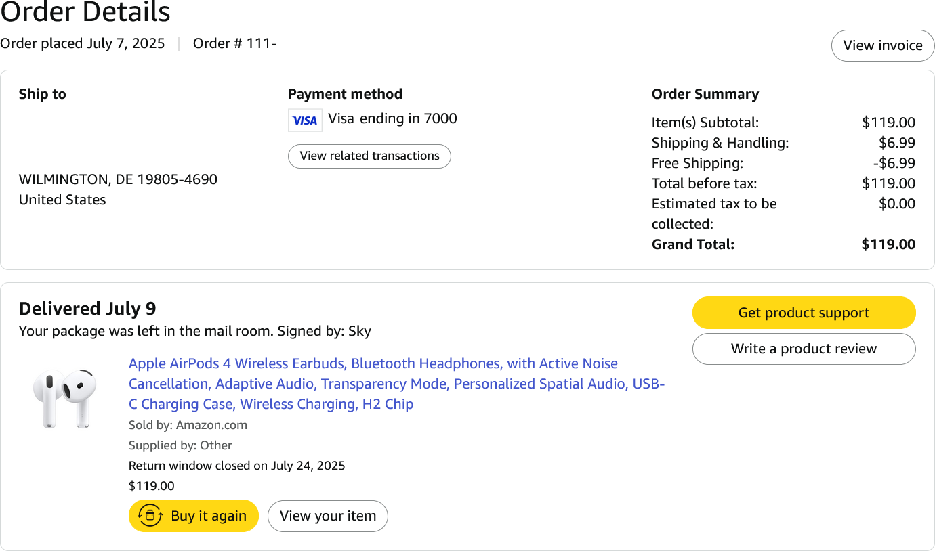
Task: Open the AirPods product thumbnail image
Action: [x=65, y=398]
